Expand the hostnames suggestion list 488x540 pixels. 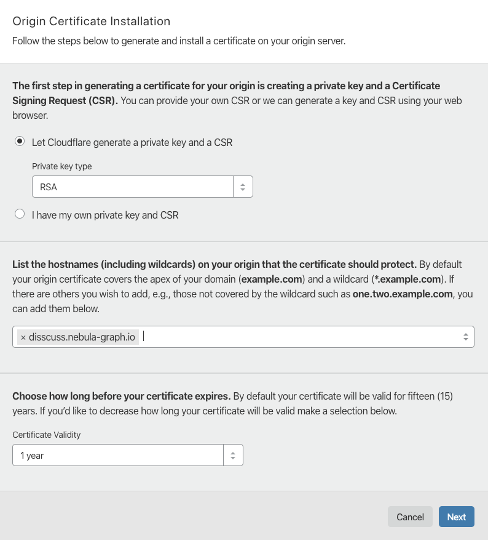(465, 337)
